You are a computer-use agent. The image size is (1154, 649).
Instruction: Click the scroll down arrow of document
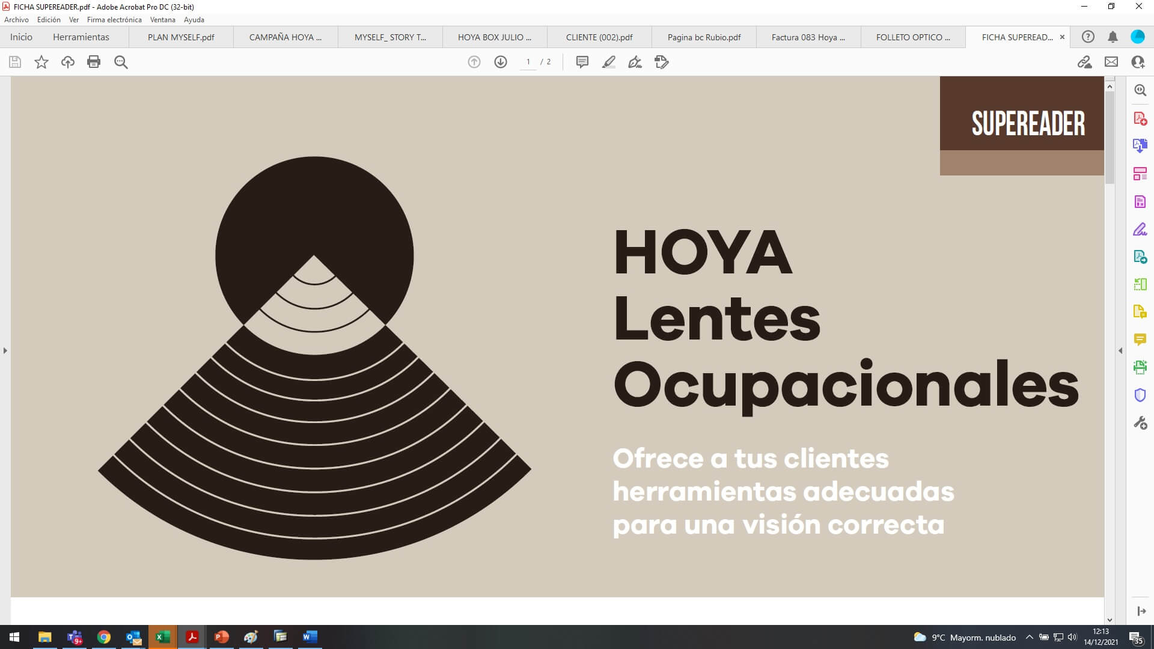1110,620
